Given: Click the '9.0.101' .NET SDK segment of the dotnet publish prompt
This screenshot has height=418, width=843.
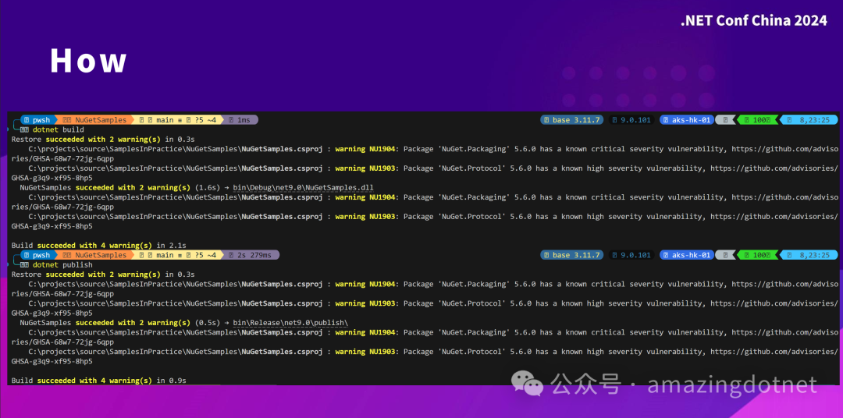Looking at the screenshot, I should [x=631, y=255].
